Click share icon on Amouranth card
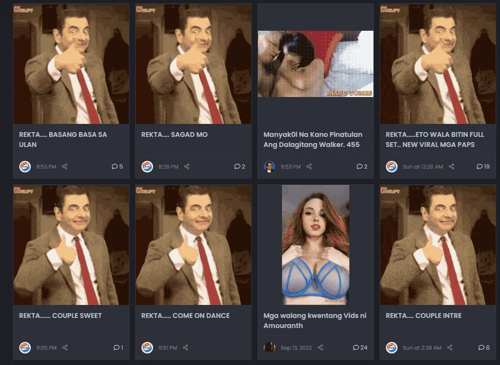The width and height of the screenshot is (500, 365). point(321,348)
